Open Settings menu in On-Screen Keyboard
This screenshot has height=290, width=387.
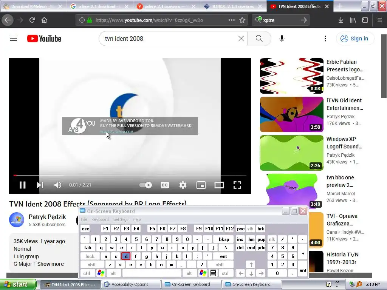click(x=121, y=219)
